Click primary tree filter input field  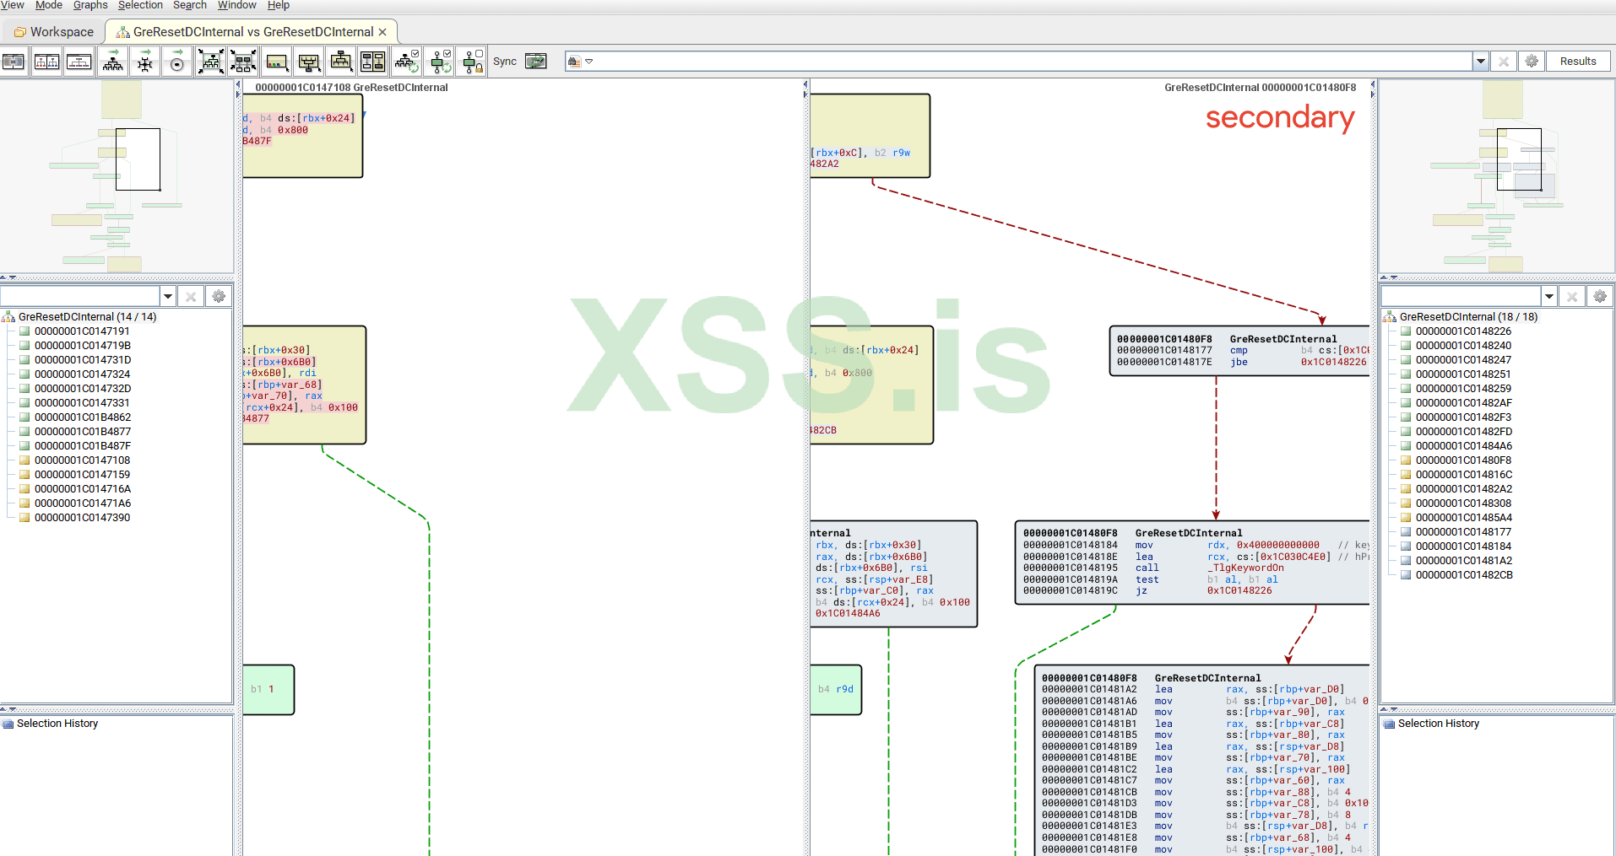pyautogui.click(x=80, y=296)
